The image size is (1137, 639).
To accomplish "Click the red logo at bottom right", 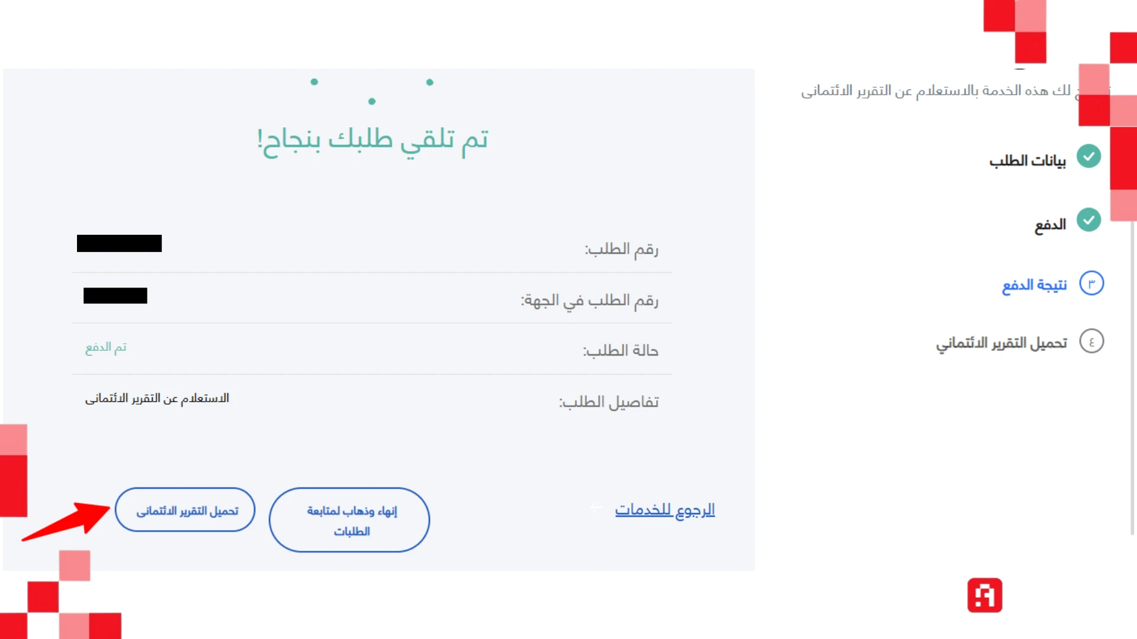I will point(985,596).
